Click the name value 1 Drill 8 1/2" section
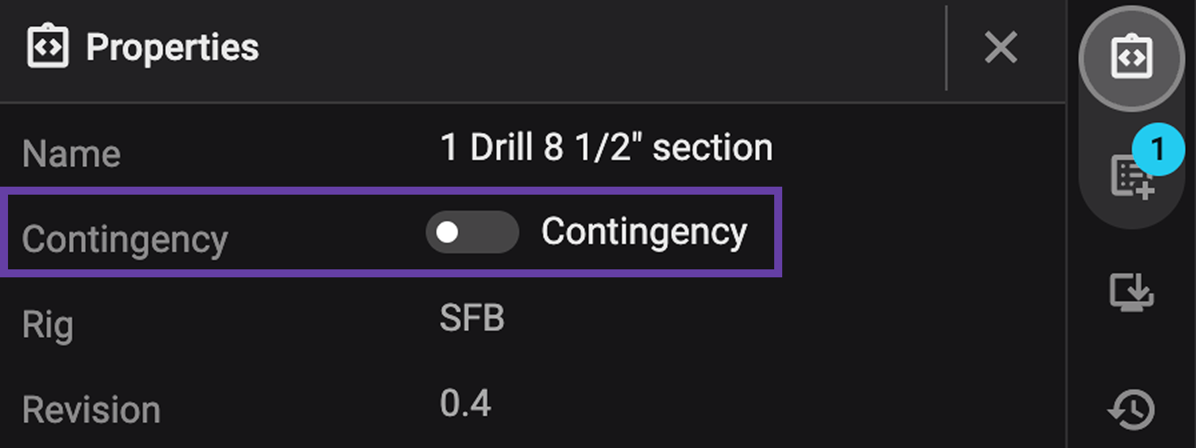 click(606, 145)
